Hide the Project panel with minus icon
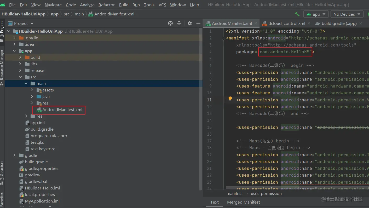Screen dimensions: 369x208 tap(198, 24)
